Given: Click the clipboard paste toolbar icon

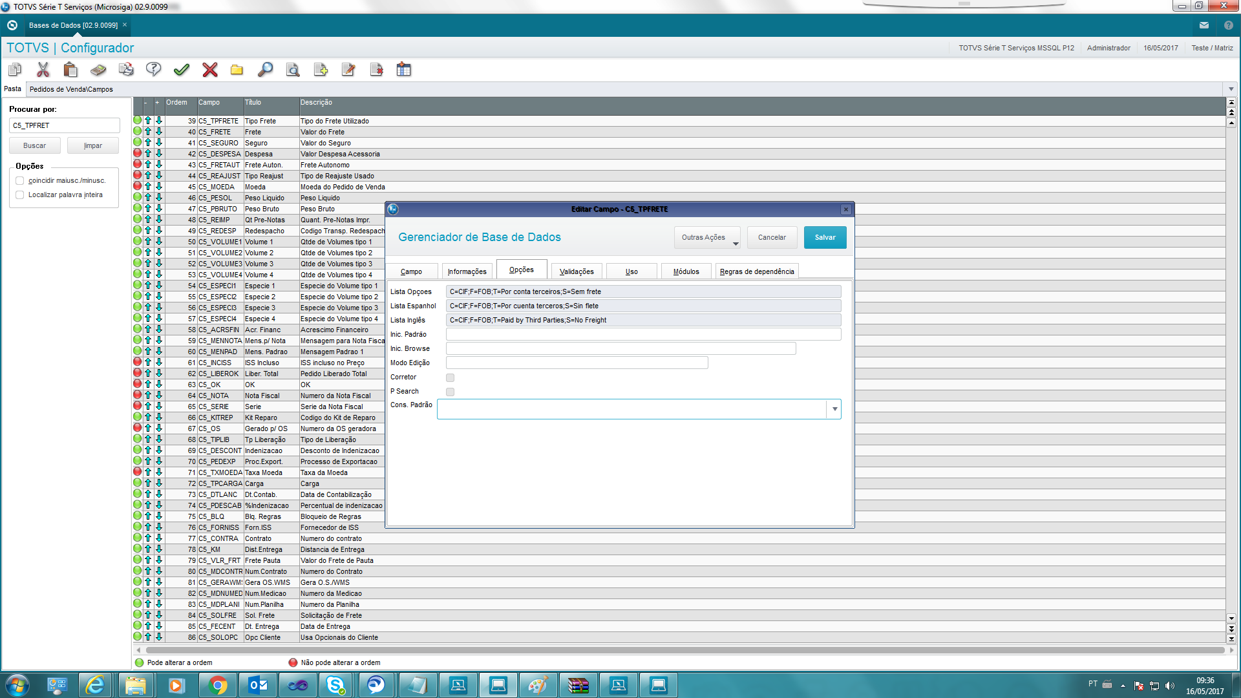Looking at the screenshot, I should [70, 70].
